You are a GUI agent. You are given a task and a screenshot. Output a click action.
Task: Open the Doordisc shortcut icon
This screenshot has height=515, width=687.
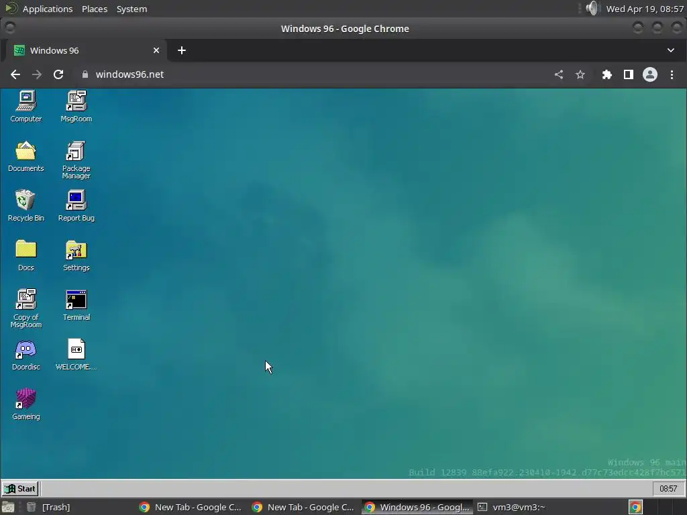[x=26, y=355]
